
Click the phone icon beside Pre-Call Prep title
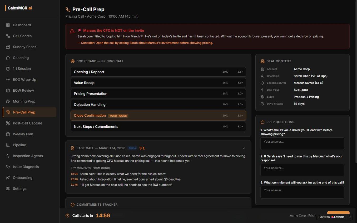click(x=68, y=9)
